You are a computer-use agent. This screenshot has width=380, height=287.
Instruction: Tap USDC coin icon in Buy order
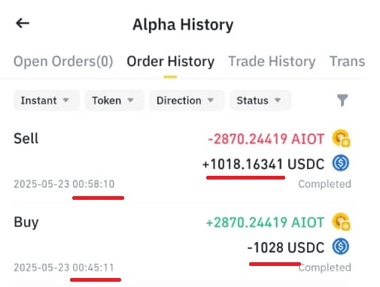pyautogui.click(x=341, y=246)
